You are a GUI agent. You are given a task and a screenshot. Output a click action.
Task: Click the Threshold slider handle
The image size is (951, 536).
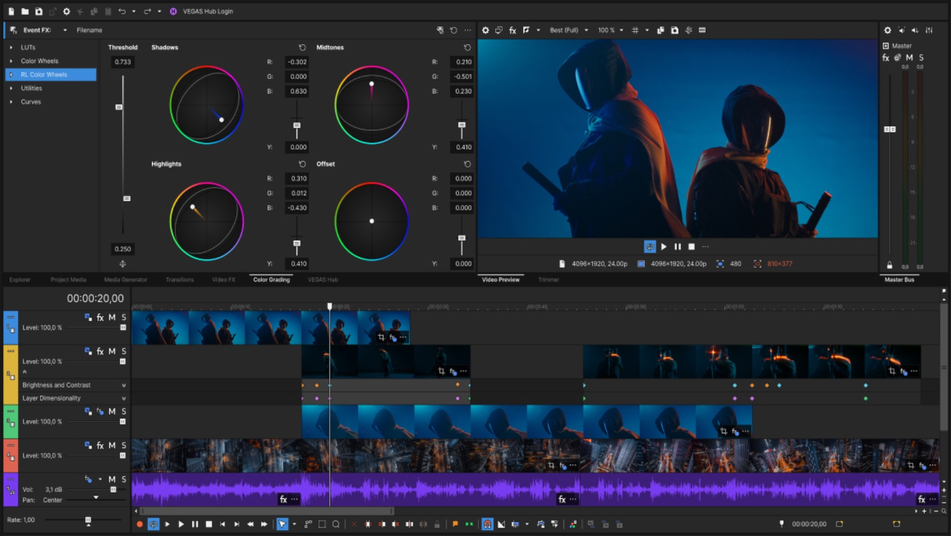tap(118, 108)
